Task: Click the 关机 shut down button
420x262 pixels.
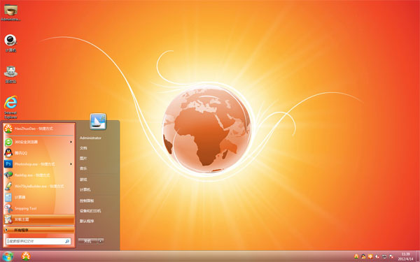Action: [87, 241]
